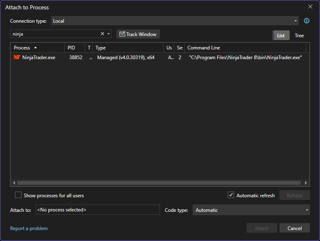Open the Report a problem link
This screenshot has height=241, width=320.
click(x=29, y=228)
